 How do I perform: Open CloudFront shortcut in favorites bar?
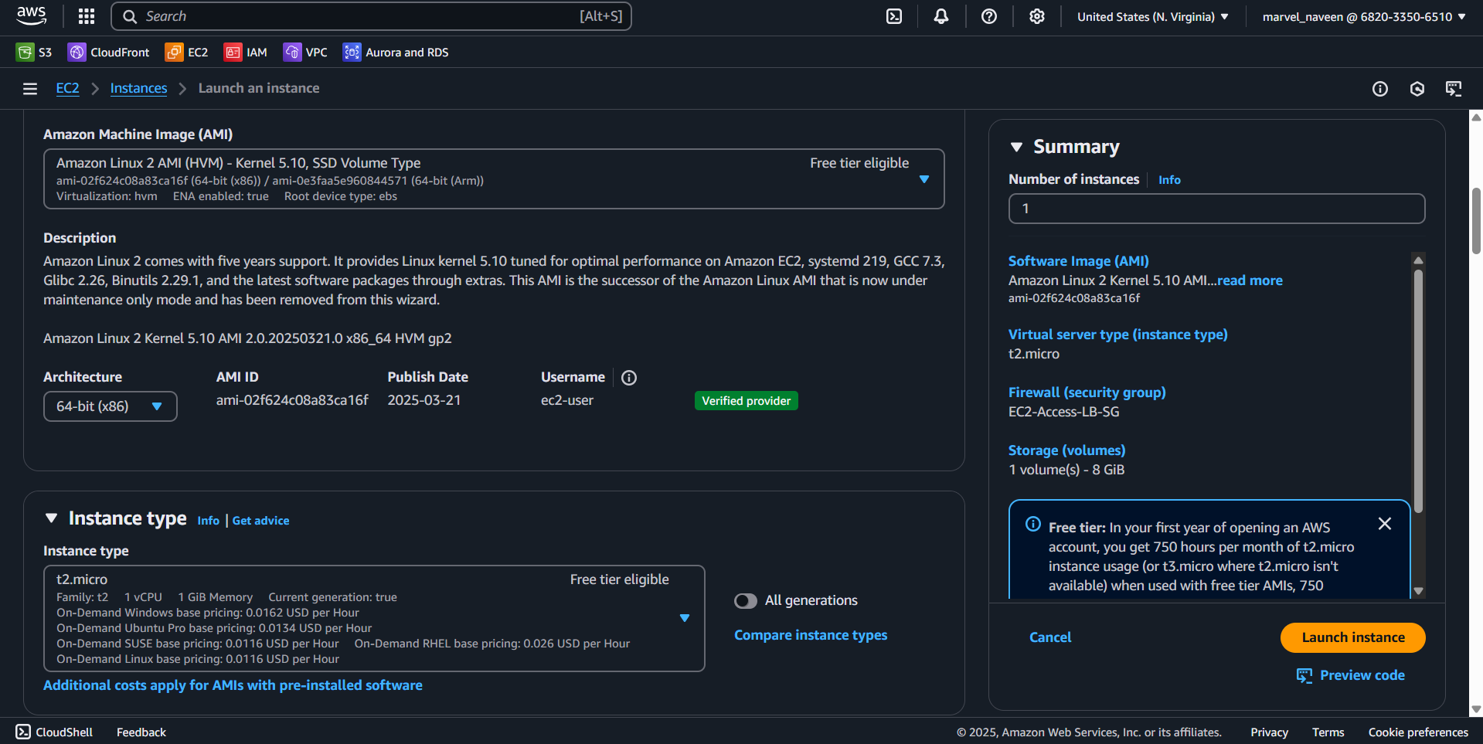click(109, 52)
